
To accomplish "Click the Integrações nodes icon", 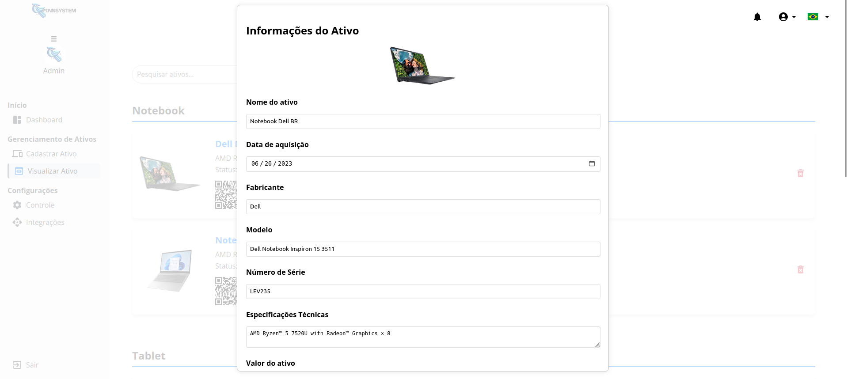I will point(17,222).
